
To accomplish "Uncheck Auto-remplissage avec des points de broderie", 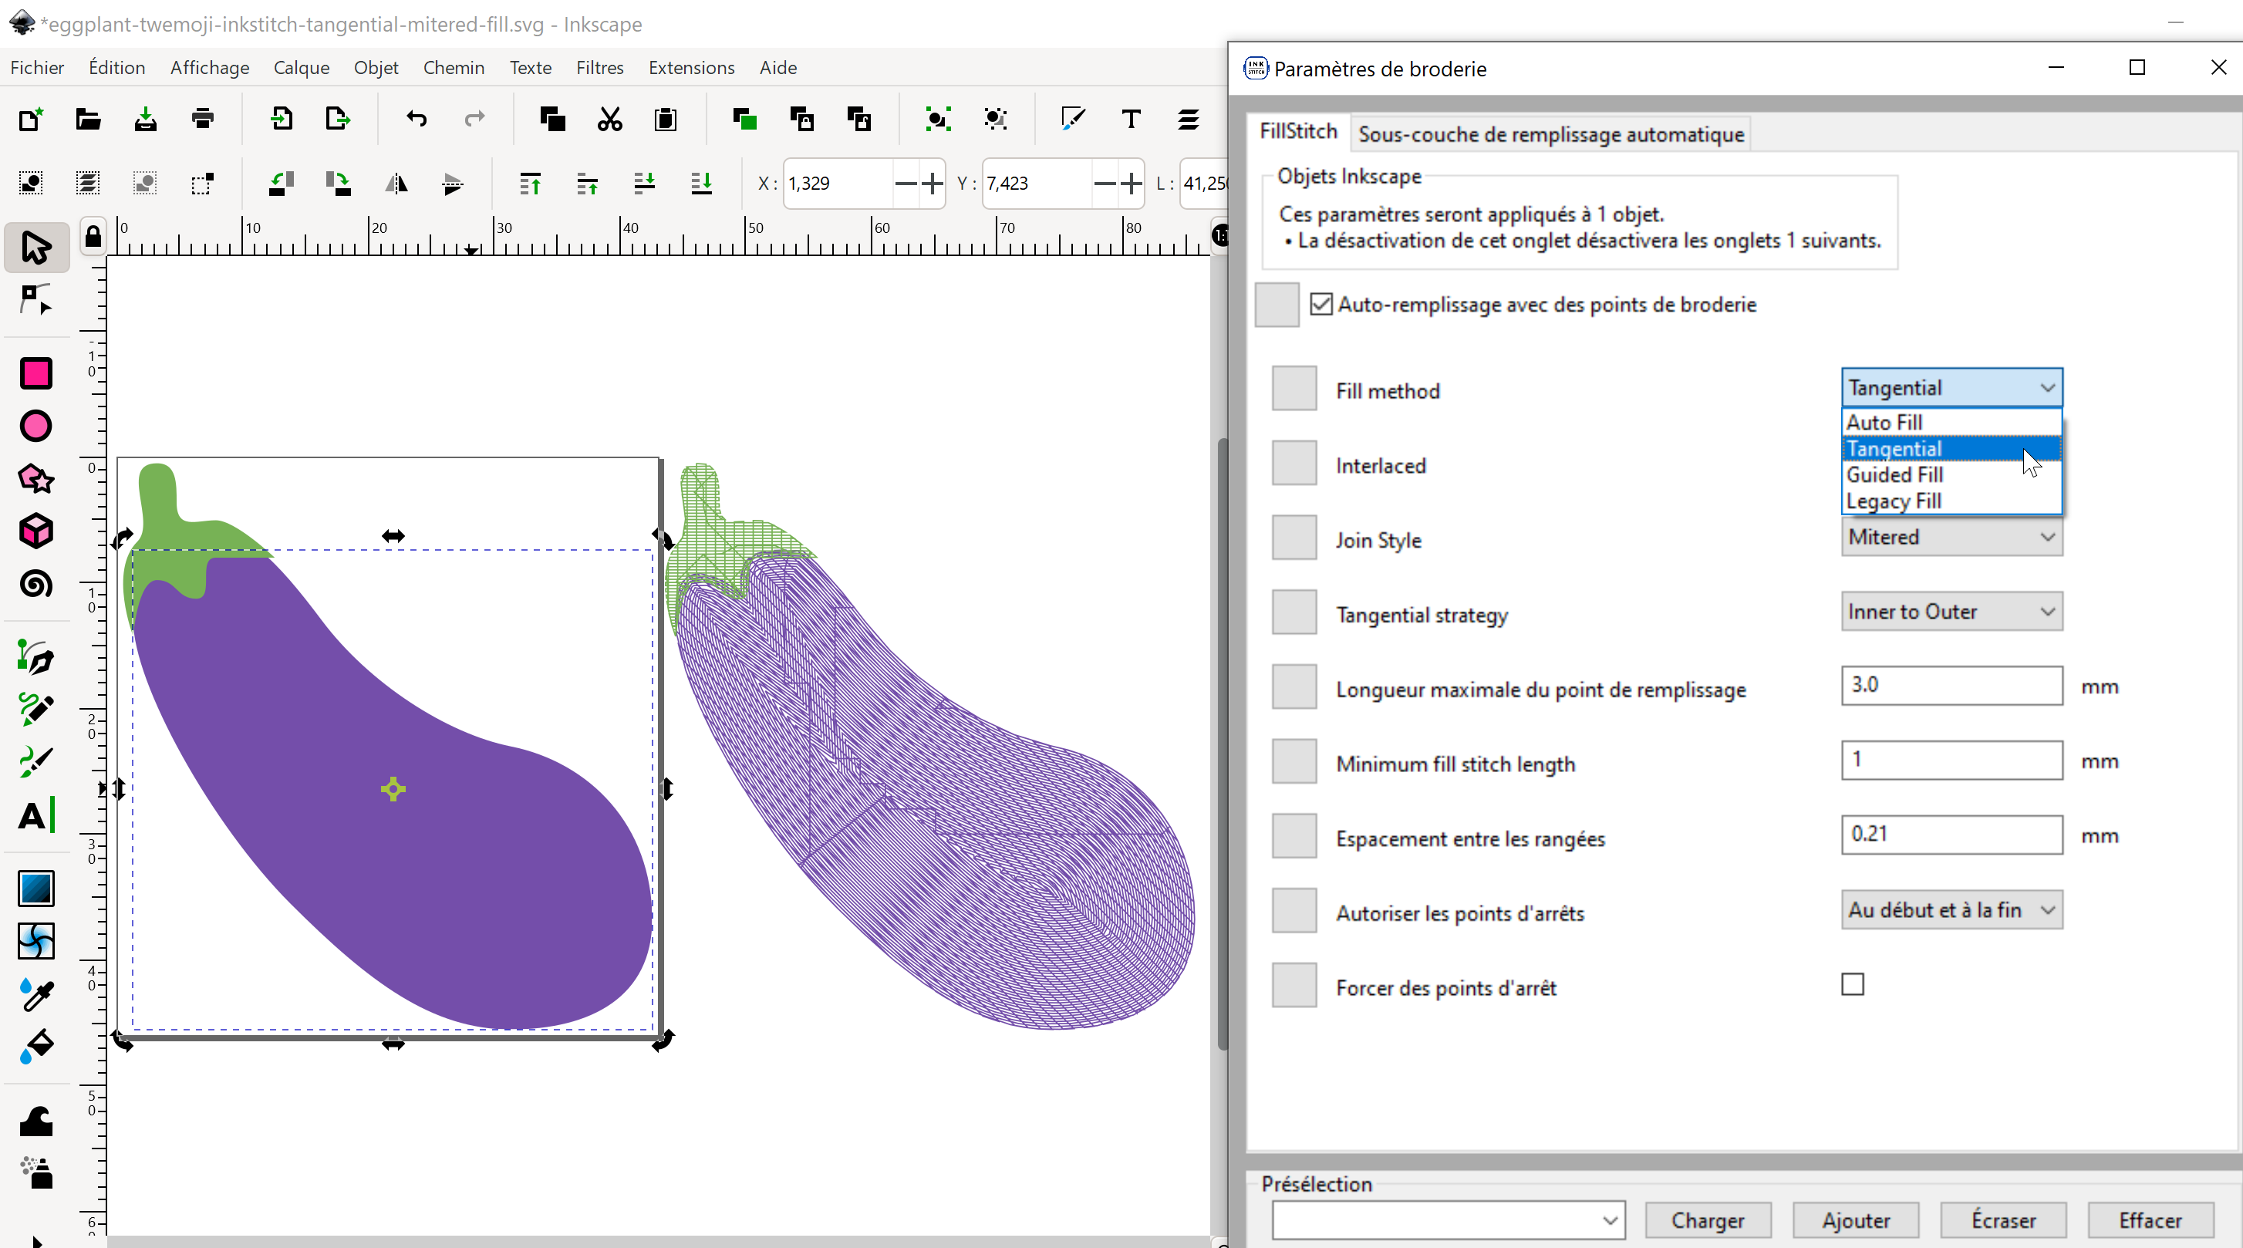I will click(x=1321, y=304).
